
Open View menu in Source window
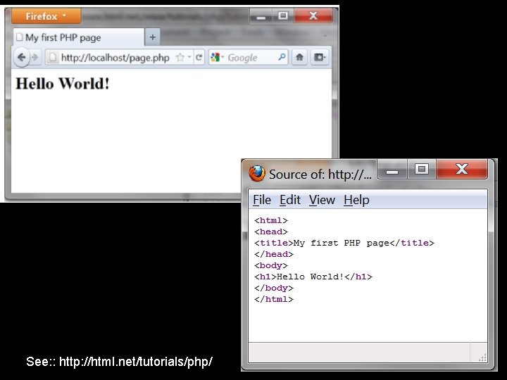(x=322, y=200)
